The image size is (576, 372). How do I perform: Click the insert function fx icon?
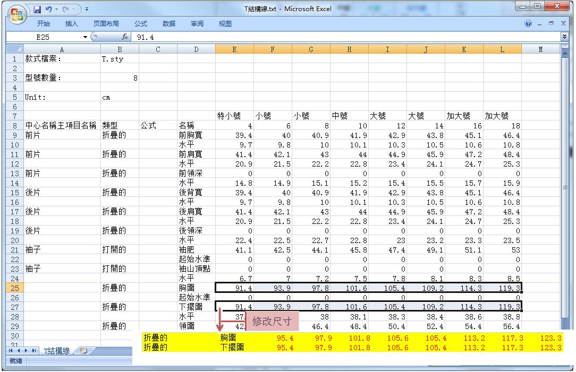tap(125, 37)
